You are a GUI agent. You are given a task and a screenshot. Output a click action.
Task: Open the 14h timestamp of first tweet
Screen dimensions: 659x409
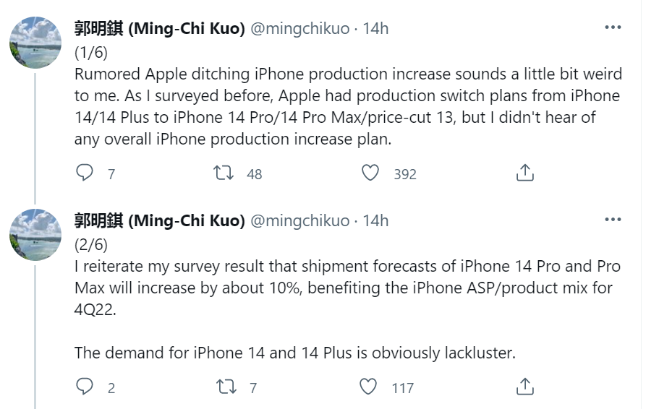375,28
